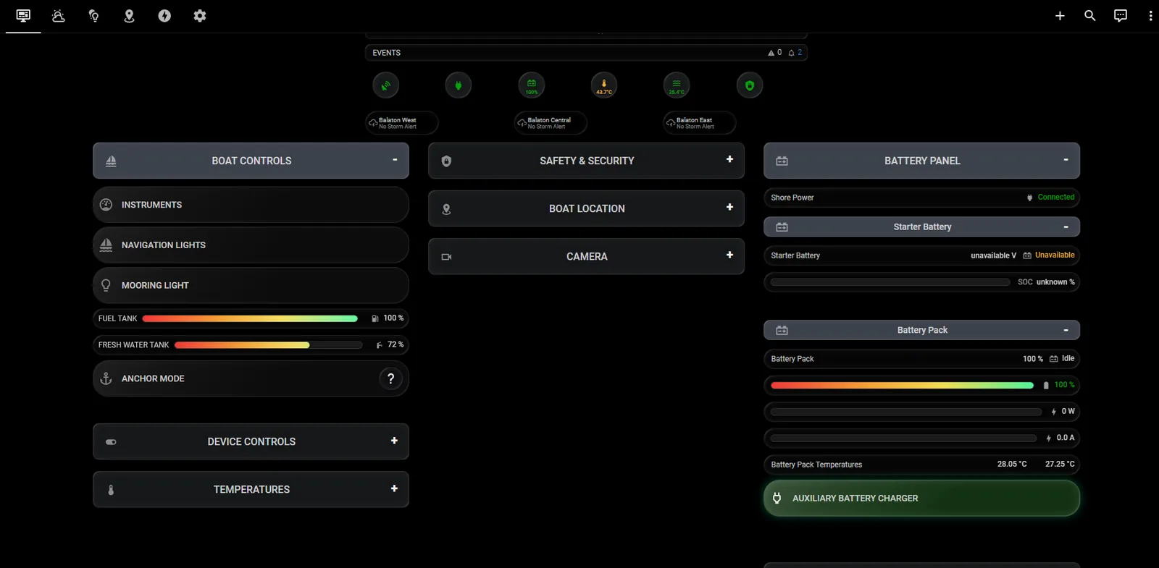Image resolution: width=1159 pixels, height=568 pixels.
Task: Expand the Device Controls section
Action: (251, 441)
